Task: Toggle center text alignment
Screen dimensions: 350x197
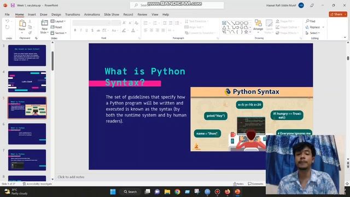Action: click(x=151, y=31)
